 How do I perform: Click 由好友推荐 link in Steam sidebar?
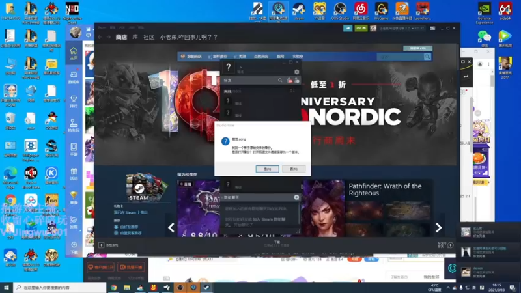tap(129, 227)
